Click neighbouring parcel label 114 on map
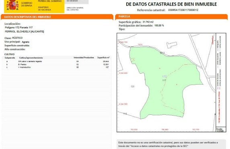This screenshot has height=149, width=230. [125, 114]
